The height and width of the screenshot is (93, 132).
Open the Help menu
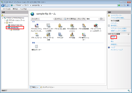coord(23,9)
